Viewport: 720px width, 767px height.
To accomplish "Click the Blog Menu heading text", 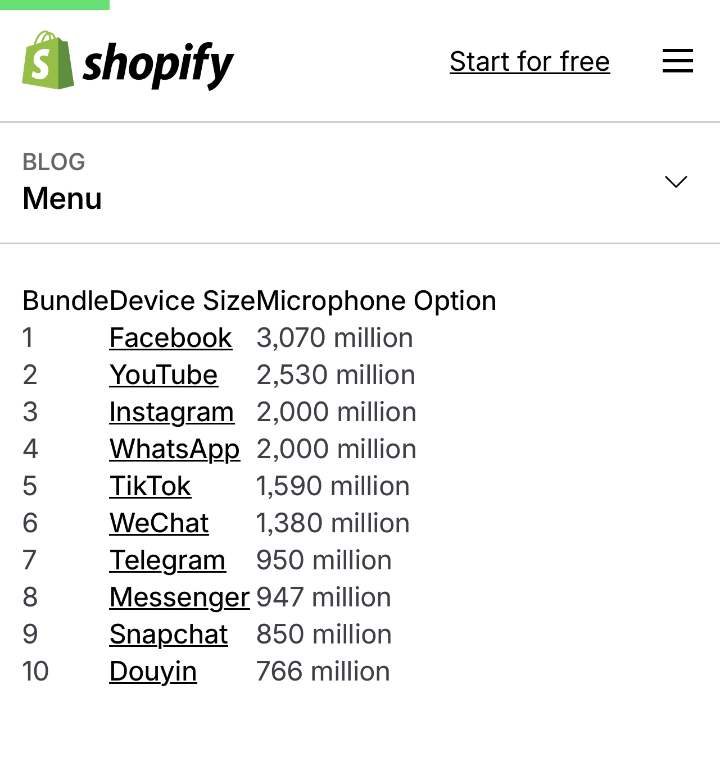I will [62, 198].
